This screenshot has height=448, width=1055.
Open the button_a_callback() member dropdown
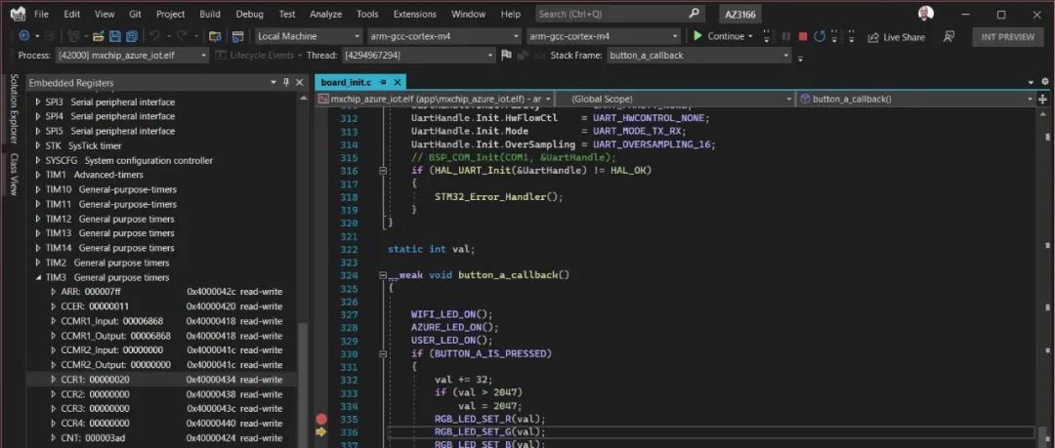(915, 99)
